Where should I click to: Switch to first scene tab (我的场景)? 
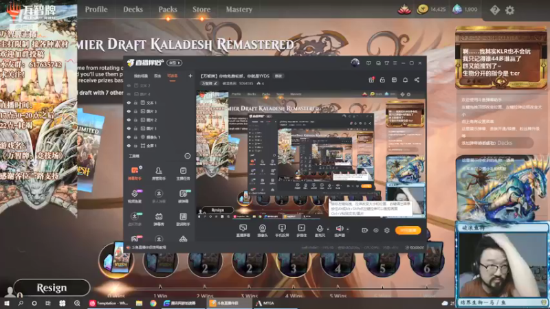pos(141,76)
